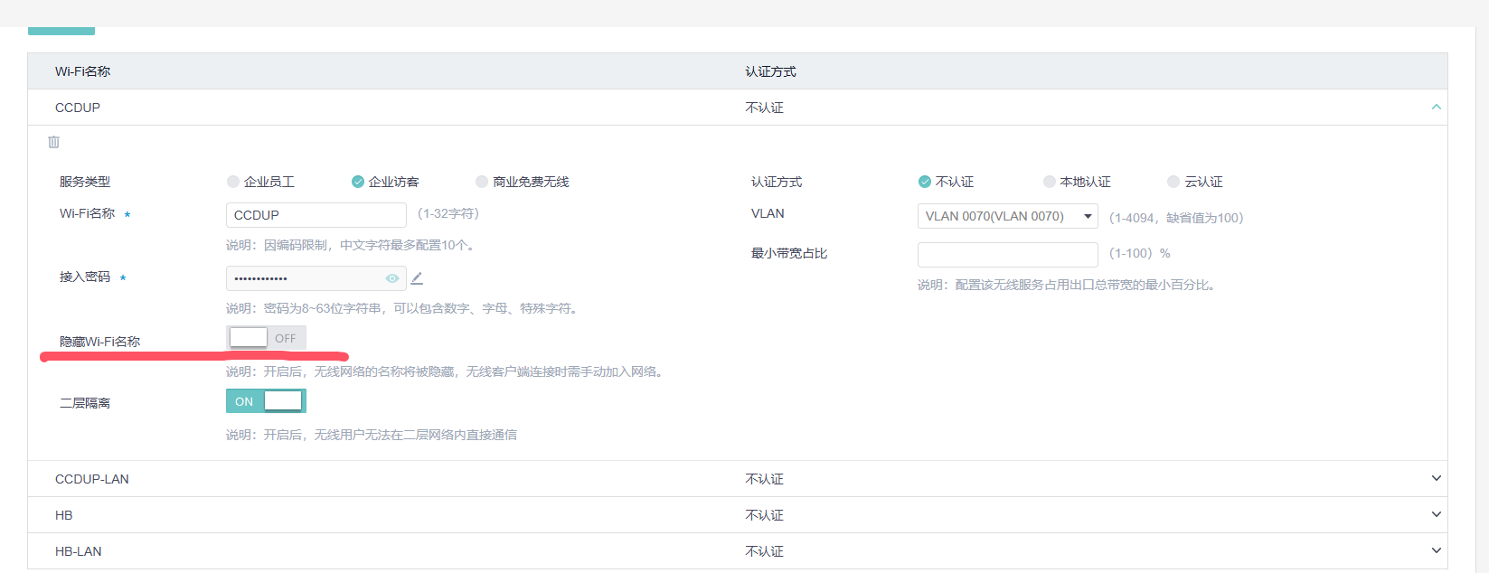
Task: Open the VLAN 0070 dropdown
Action: 1008,216
